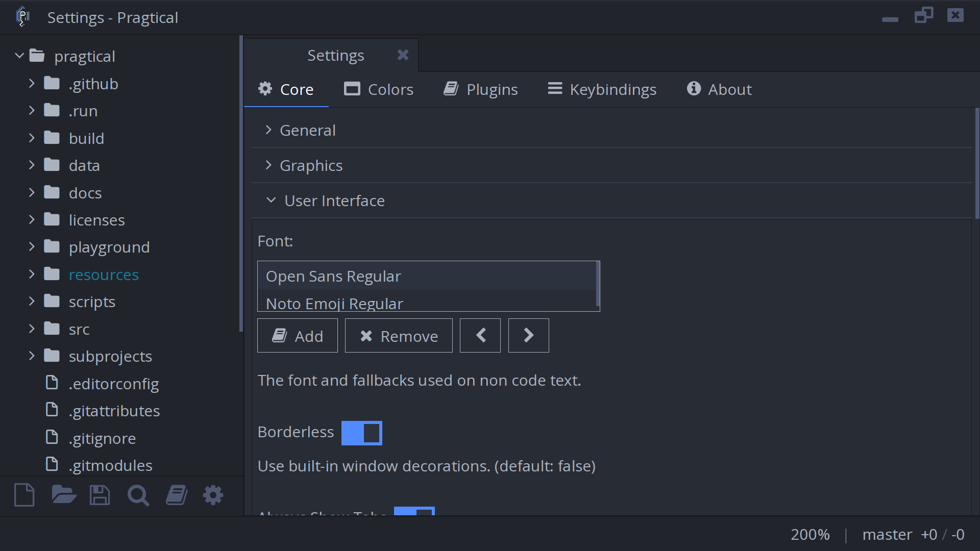Click the build folder icon
The image size is (980, 551).
pos(52,138)
